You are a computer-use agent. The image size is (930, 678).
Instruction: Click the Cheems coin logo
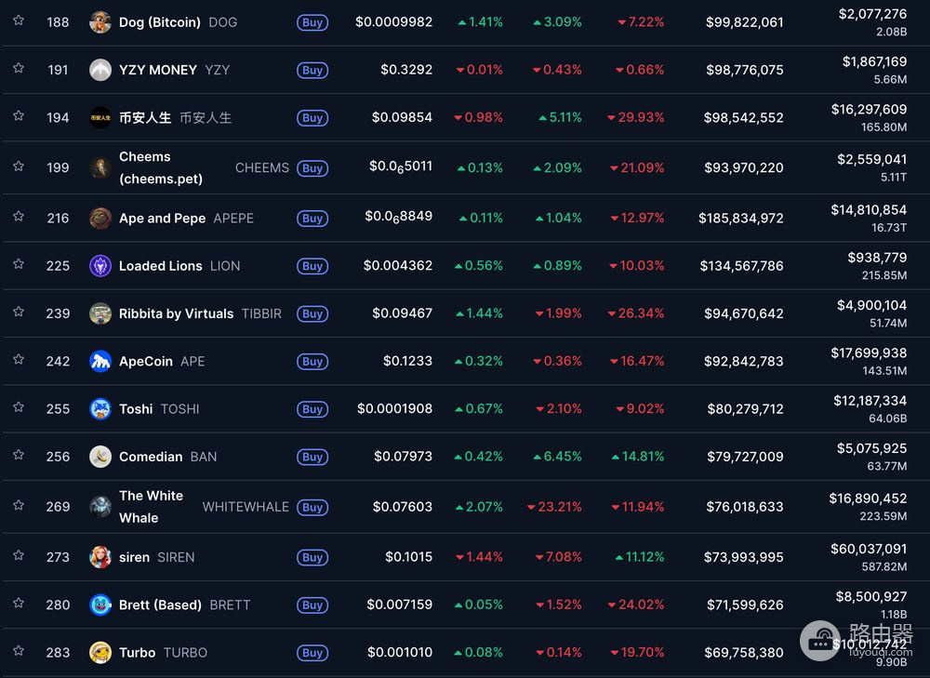click(100, 167)
